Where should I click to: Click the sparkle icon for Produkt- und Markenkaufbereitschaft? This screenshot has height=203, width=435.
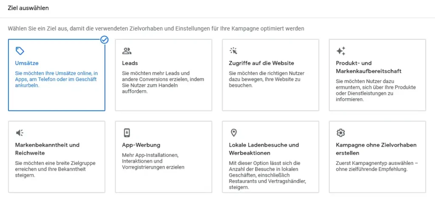[x=341, y=51]
